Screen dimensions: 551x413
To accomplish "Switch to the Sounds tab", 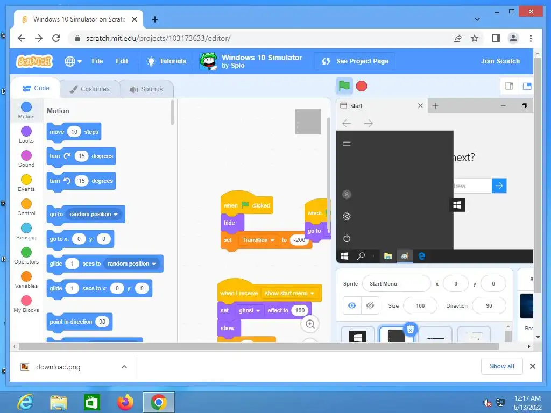I will (x=146, y=89).
